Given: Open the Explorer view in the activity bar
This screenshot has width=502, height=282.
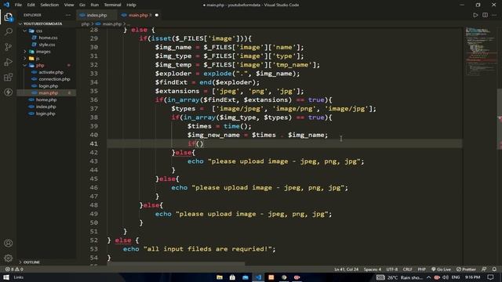Looking at the screenshot, I should [9, 17].
